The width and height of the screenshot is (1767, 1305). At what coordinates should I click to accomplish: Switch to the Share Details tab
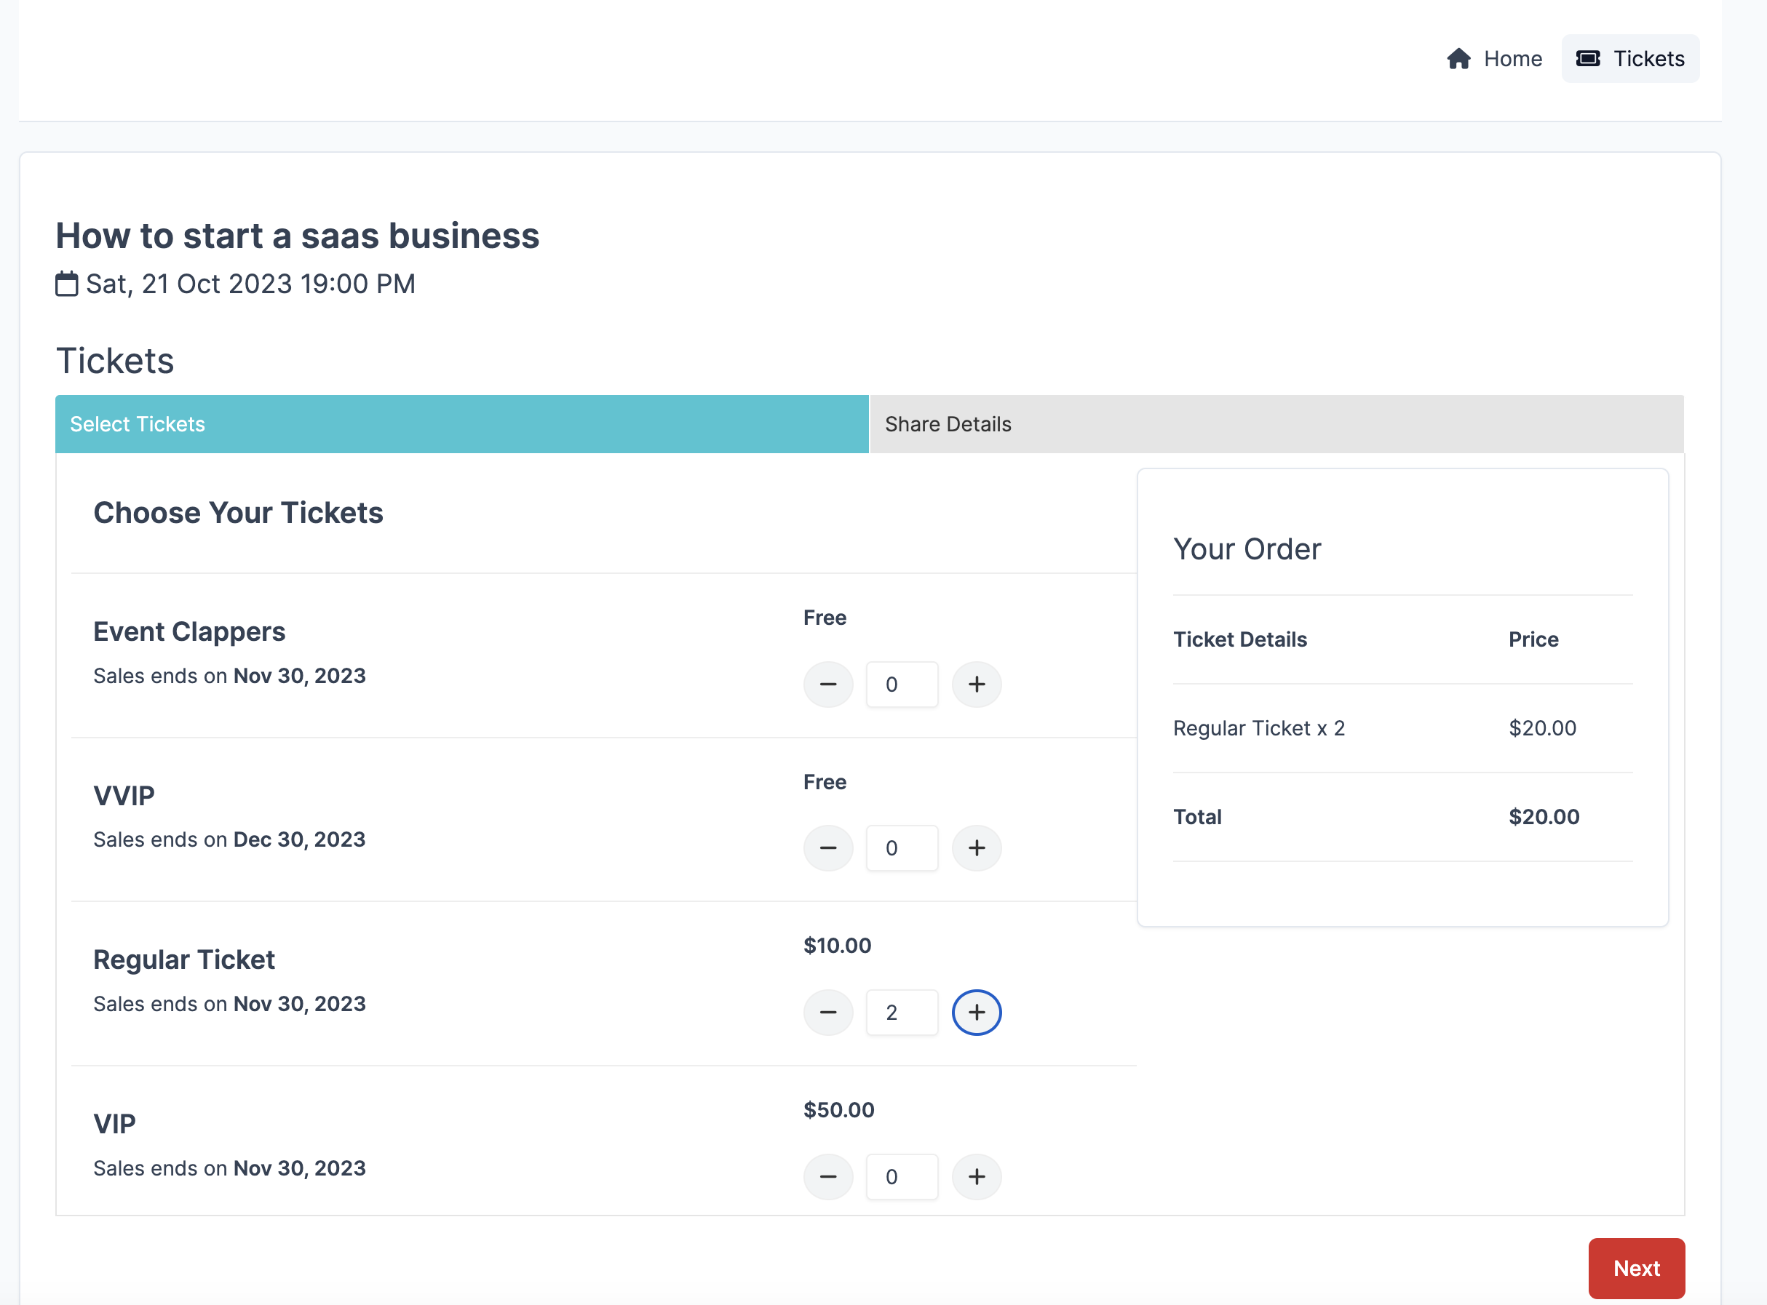click(x=948, y=423)
